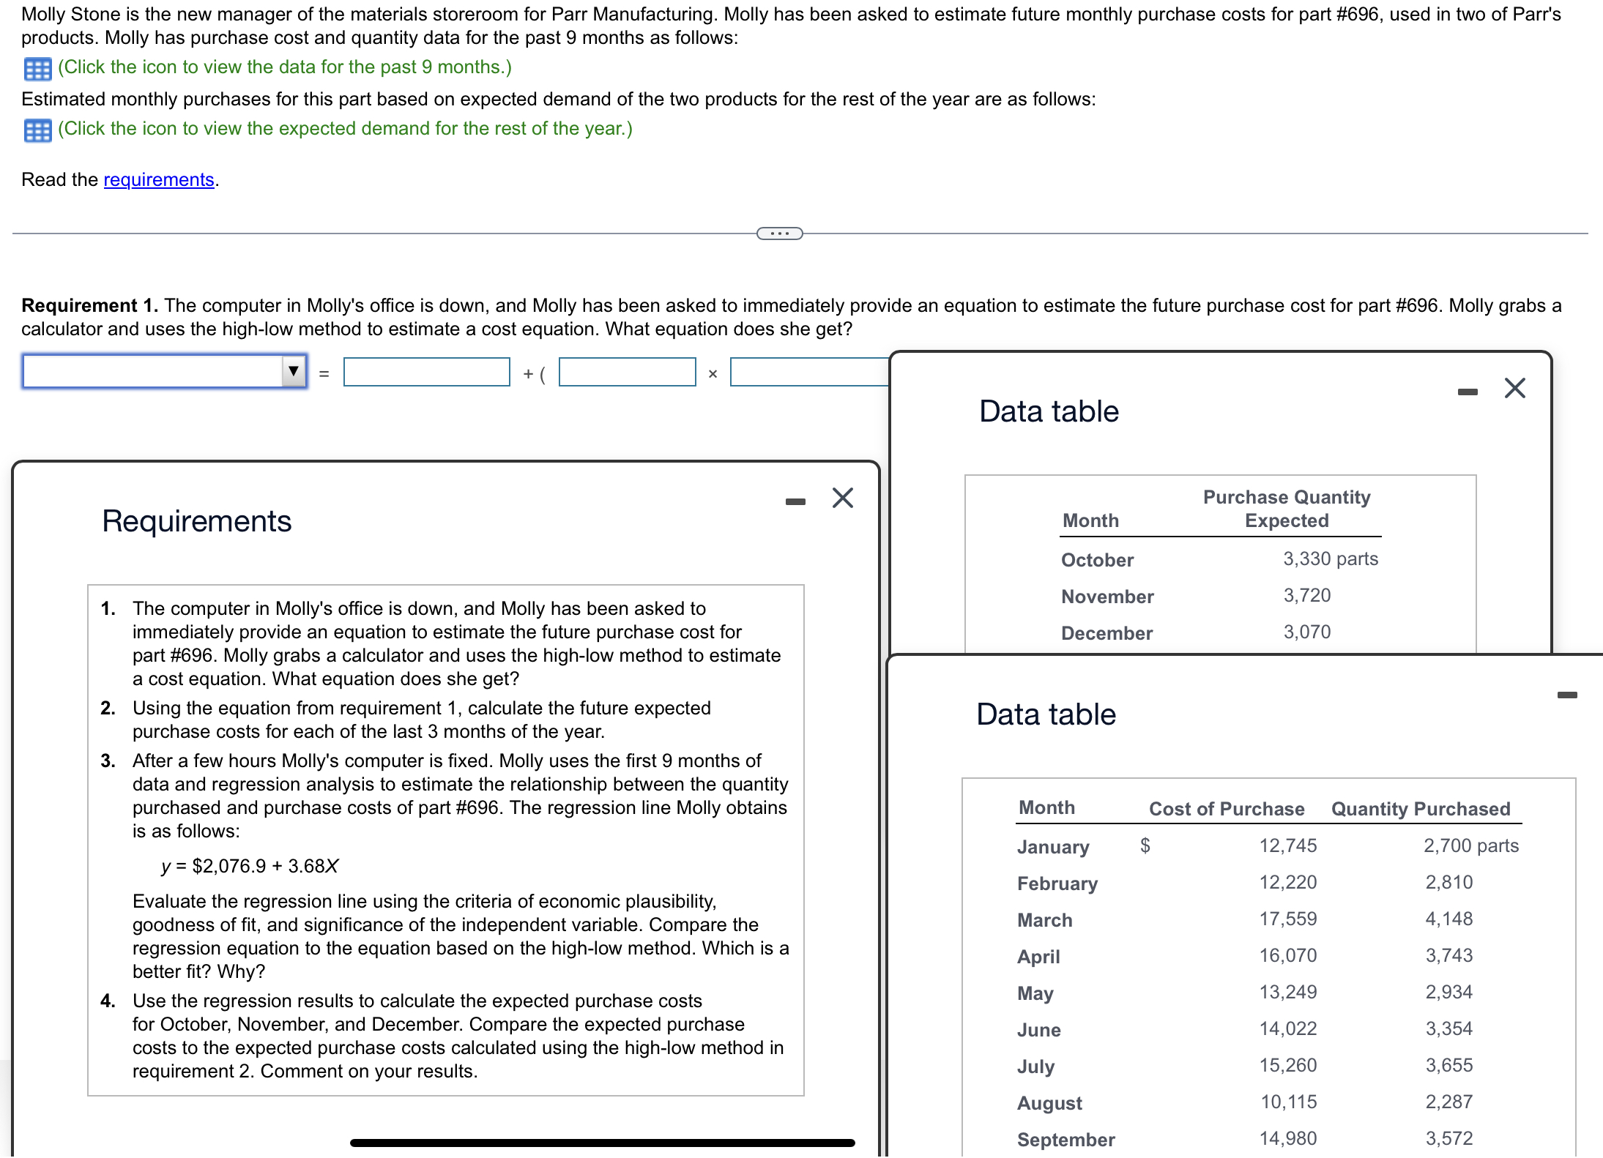Select the March row in cost data table
This screenshot has height=1158, width=1603.
(1045, 920)
